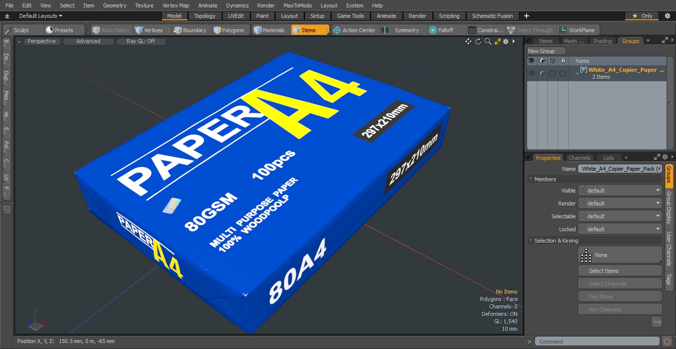Expand the White_A4_Copier_Paper group tree
676x349 pixels.
click(x=577, y=73)
